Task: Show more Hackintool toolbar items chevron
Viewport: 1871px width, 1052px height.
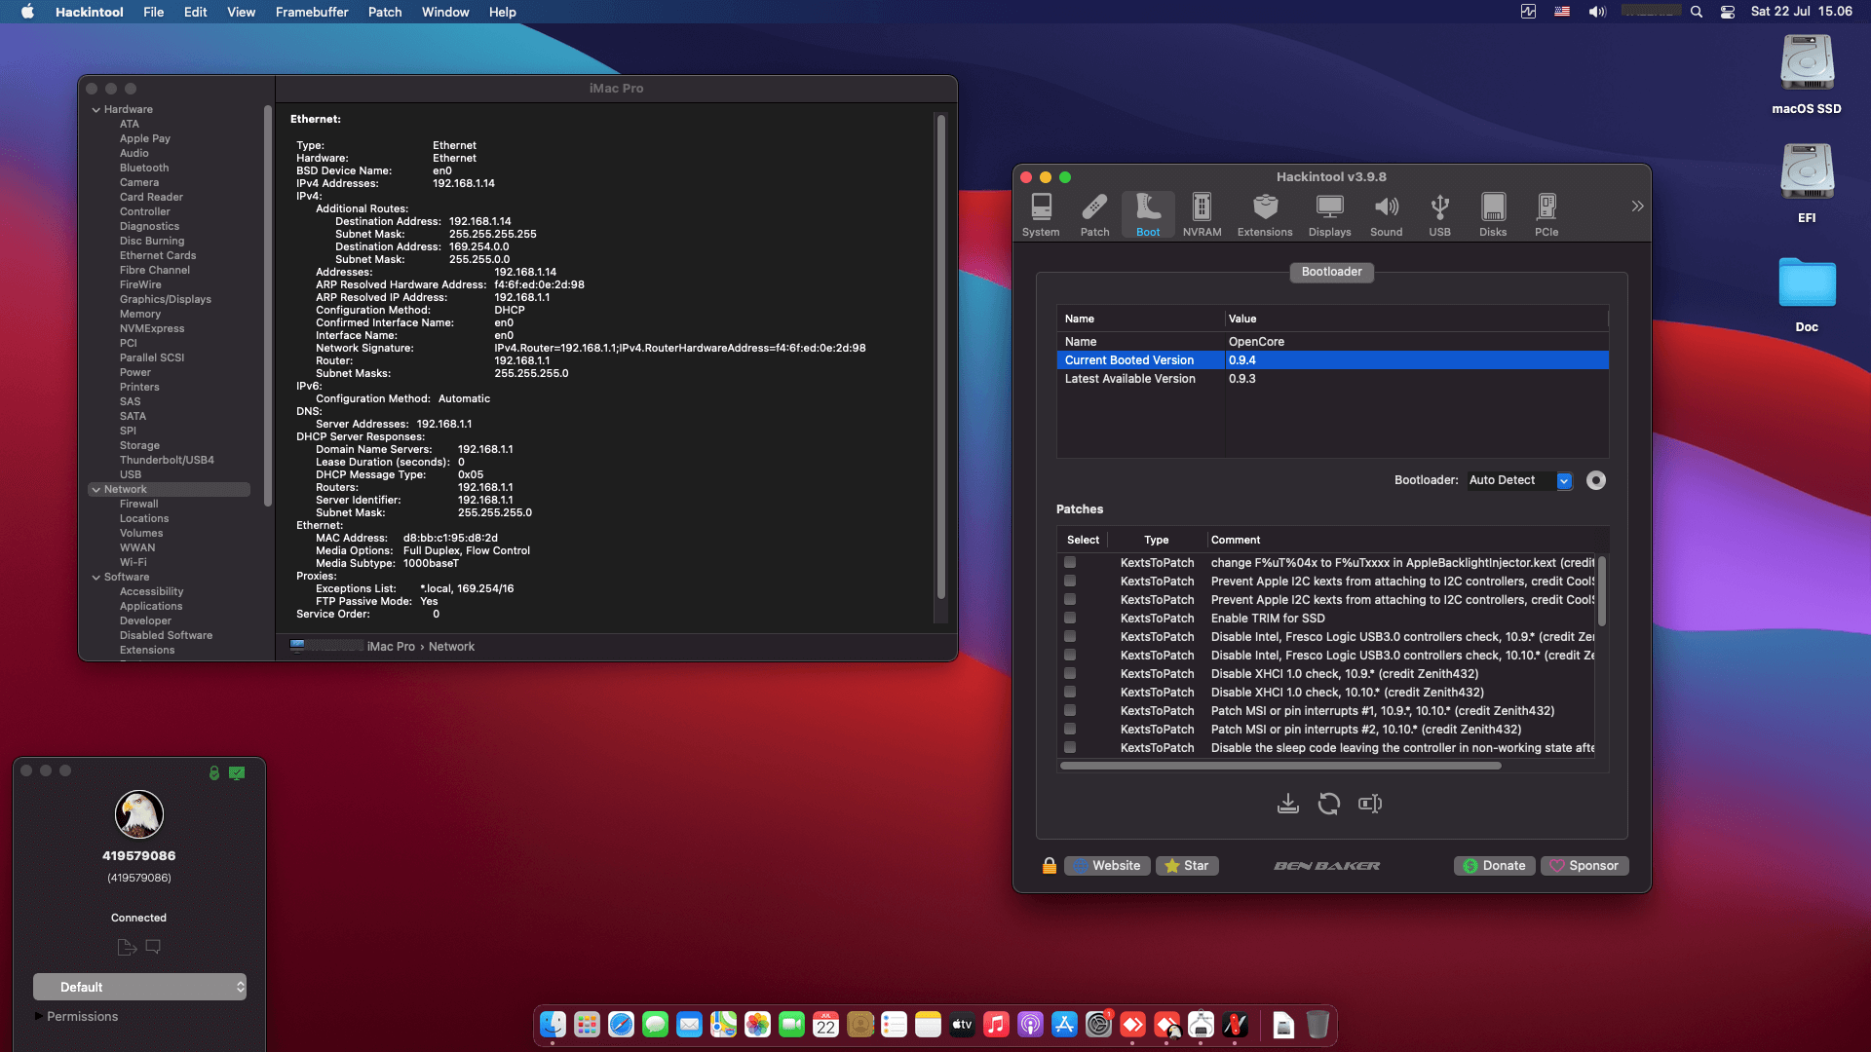Action: (x=1637, y=207)
